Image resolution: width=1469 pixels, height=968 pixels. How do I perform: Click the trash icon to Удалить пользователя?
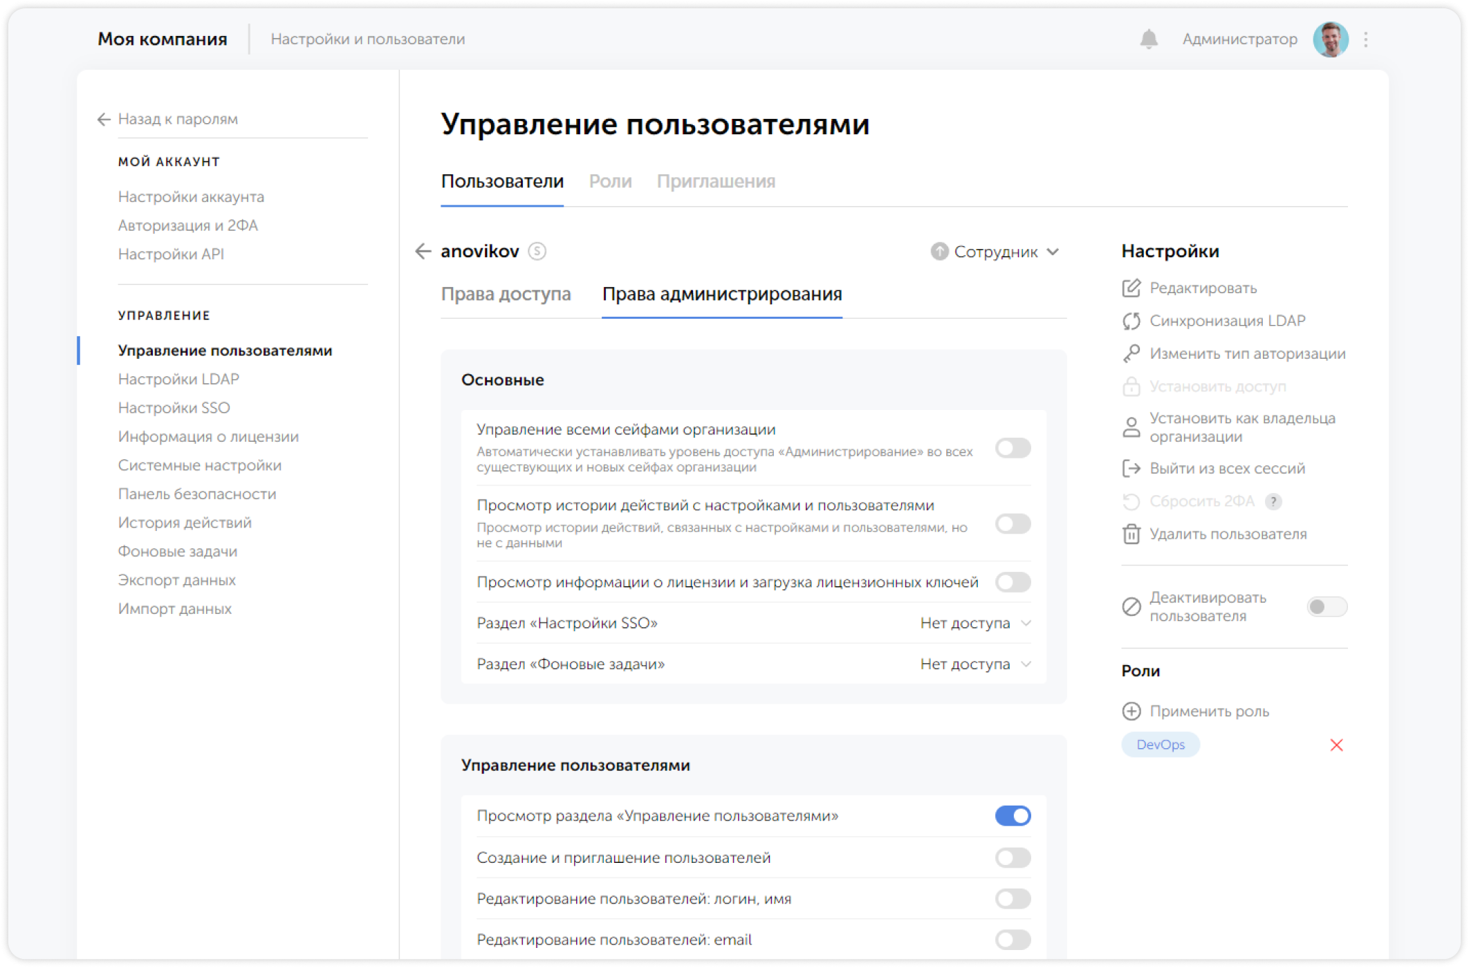1132,534
